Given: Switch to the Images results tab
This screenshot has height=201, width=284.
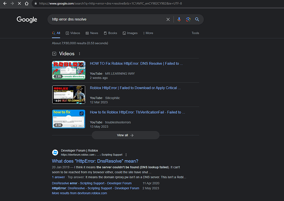Looking at the screenshot, I should [x=130, y=33].
